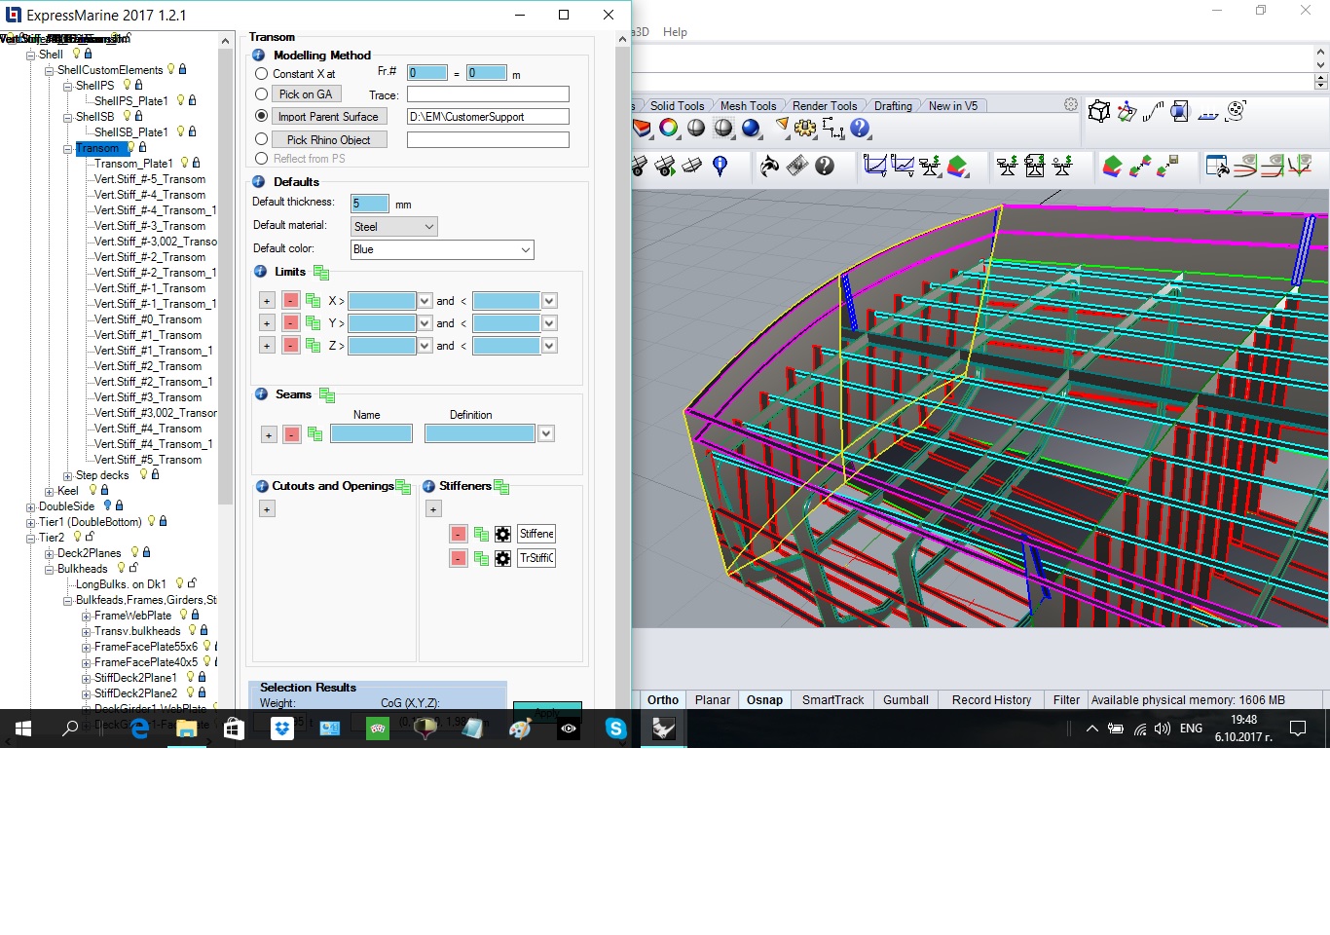The image size is (1330, 935).
Task: Open the Help menu
Action: 675,32
